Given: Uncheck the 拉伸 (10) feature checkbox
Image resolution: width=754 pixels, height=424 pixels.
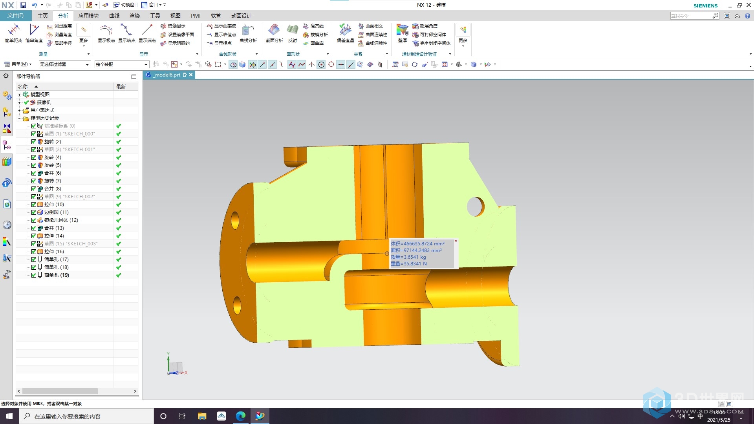Looking at the screenshot, I should coord(34,205).
